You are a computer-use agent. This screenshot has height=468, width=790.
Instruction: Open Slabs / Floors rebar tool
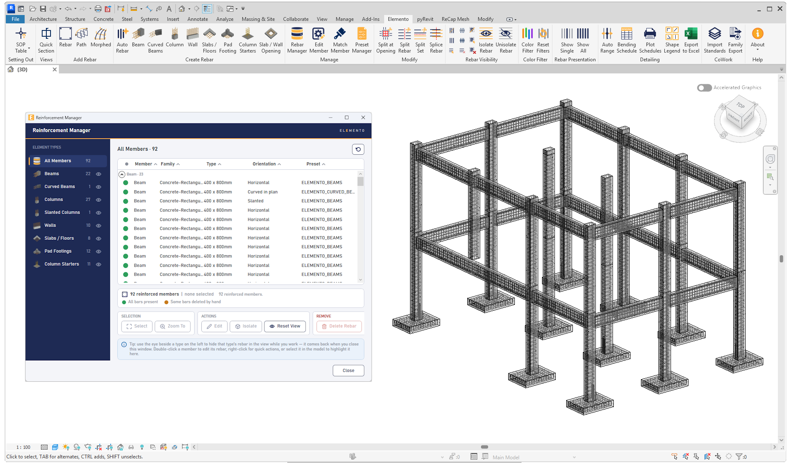coord(209,40)
